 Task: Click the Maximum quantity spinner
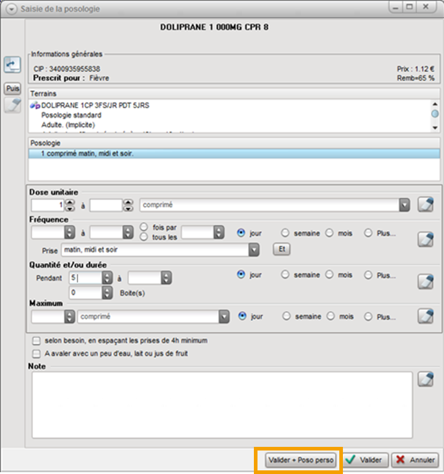click(x=70, y=317)
